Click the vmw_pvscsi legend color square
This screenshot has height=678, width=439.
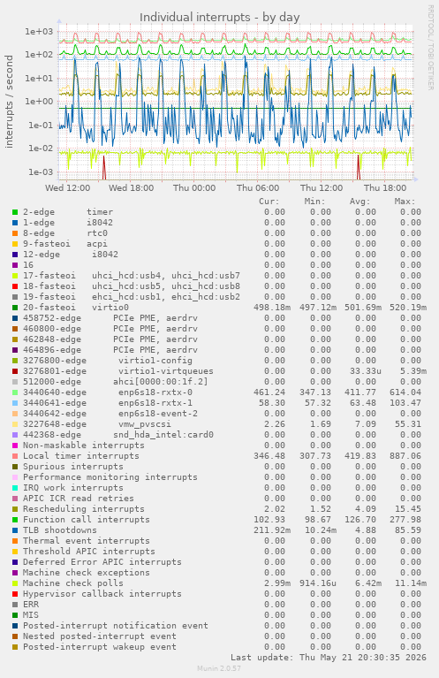coord(15,424)
